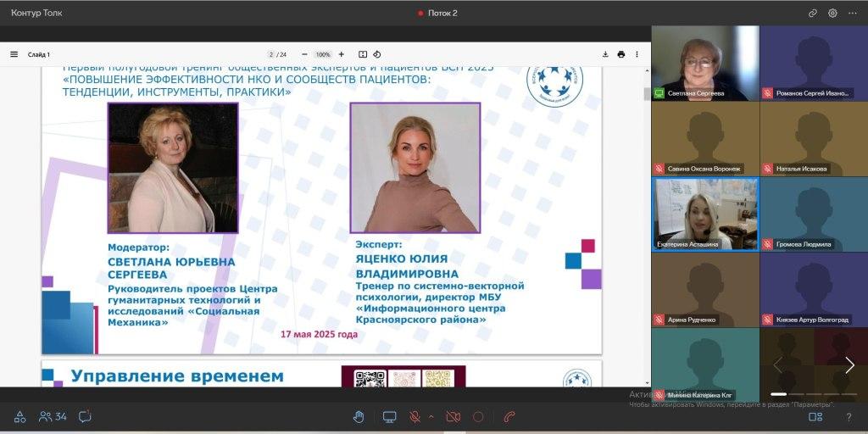Open the PDF sidebar hamburger menu
This screenshot has width=868, height=434.
[x=14, y=54]
